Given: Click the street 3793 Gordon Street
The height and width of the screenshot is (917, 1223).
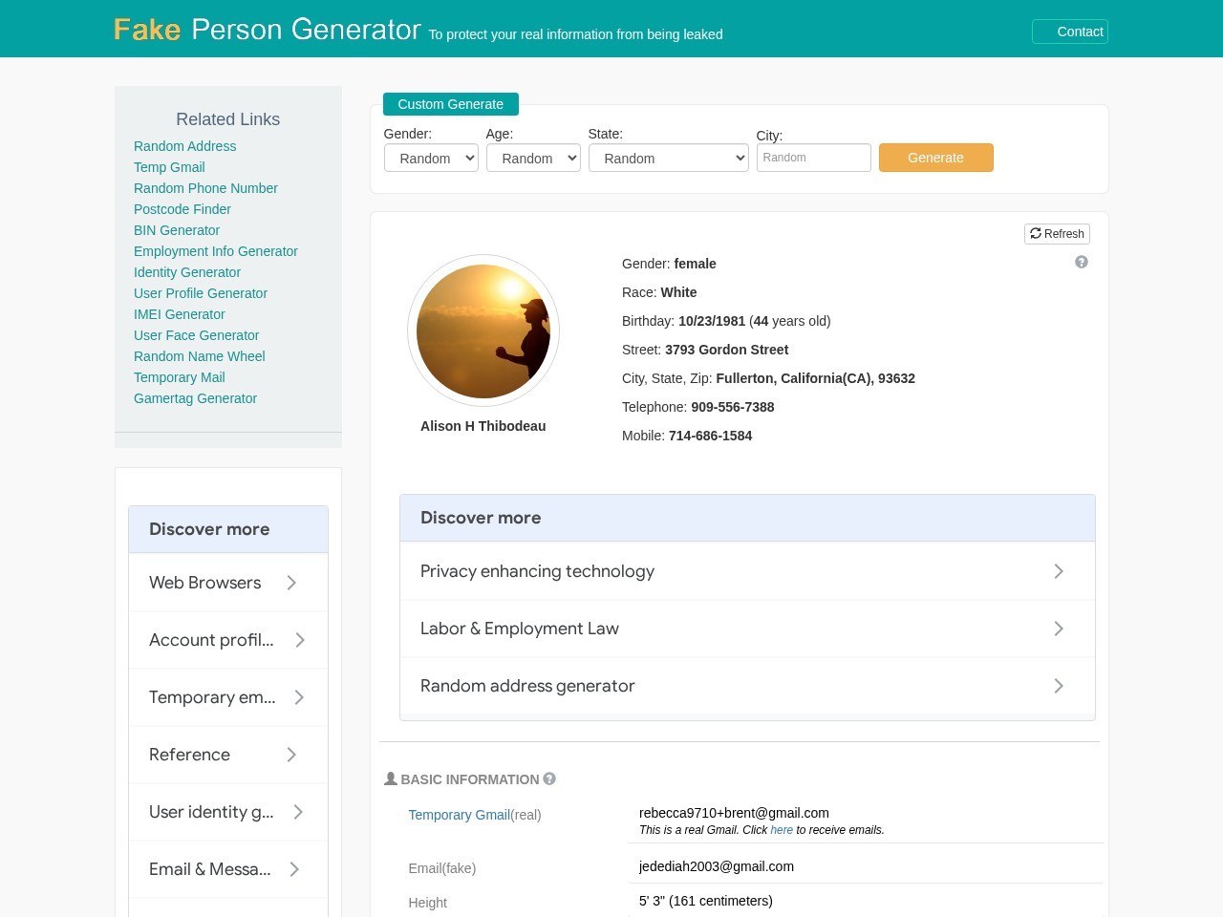Looking at the screenshot, I should coord(727,350).
